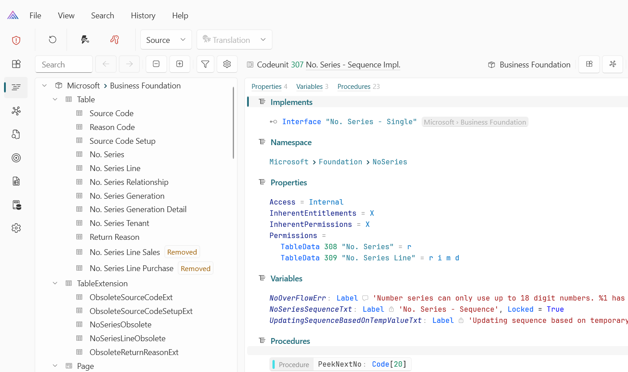
Task: Click the database icon in sidebar
Action: [x=16, y=205]
